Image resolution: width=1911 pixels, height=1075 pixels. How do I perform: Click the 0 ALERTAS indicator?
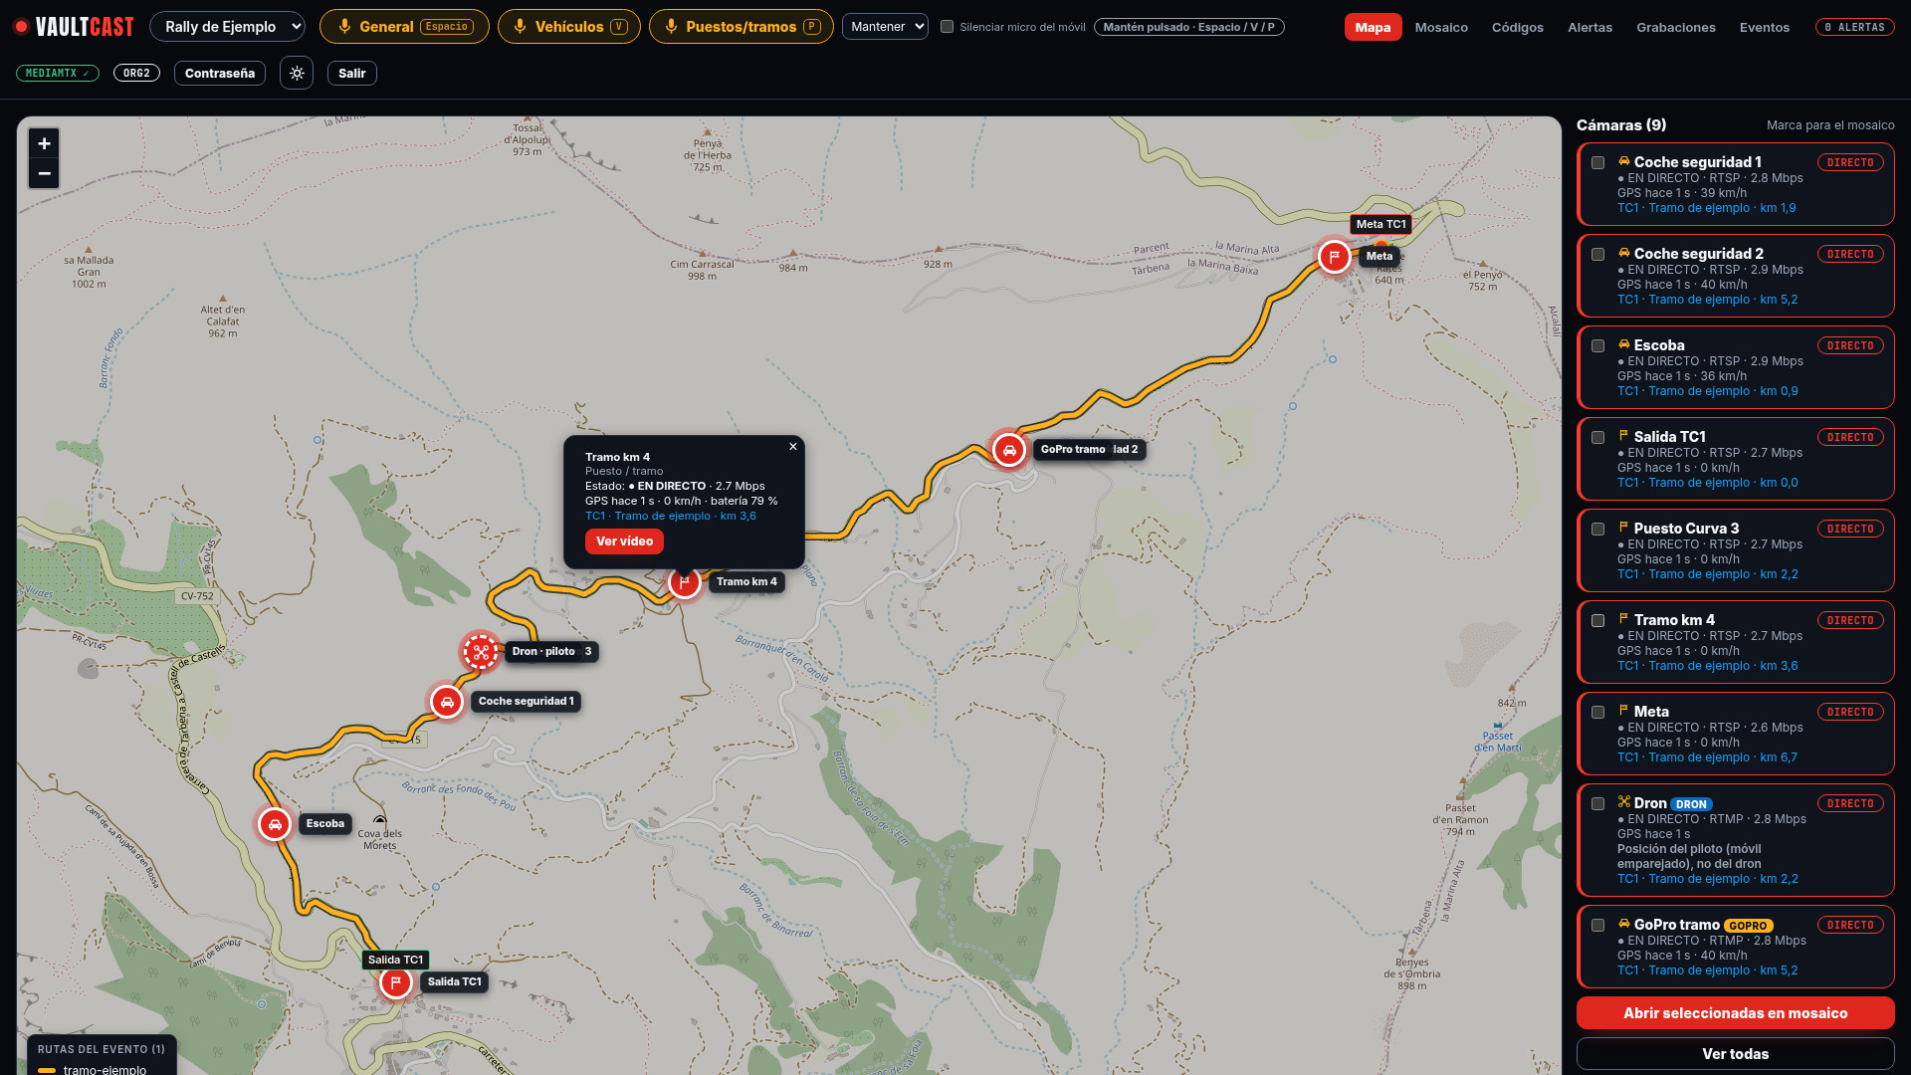[1854, 27]
